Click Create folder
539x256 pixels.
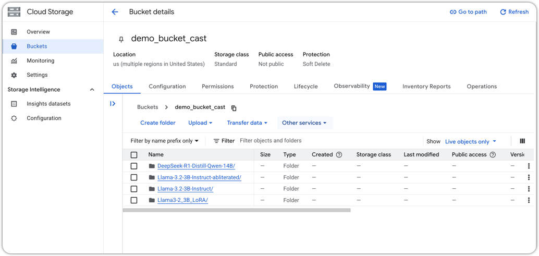coord(158,123)
